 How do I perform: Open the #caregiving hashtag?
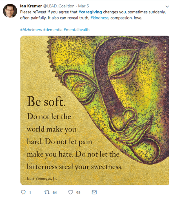click(x=90, y=12)
